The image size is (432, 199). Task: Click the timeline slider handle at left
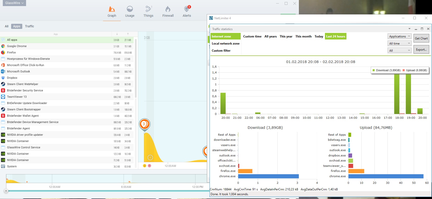(x=6, y=191)
